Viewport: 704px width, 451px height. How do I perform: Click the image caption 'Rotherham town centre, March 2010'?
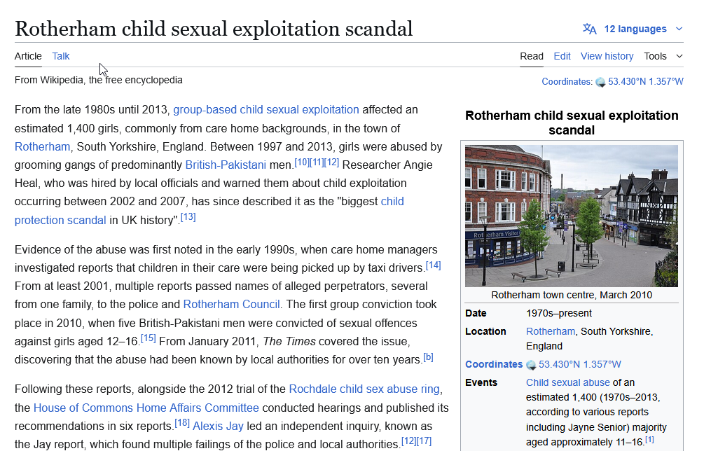(x=572, y=296)
